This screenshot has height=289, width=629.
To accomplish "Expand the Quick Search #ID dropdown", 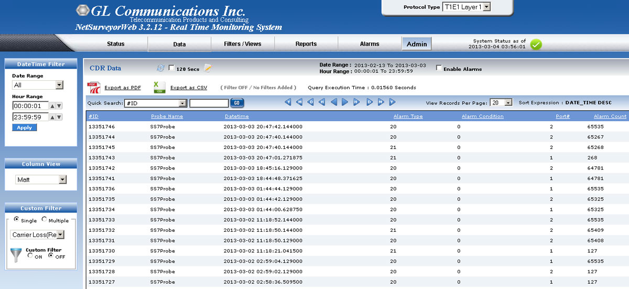I will pyautogui.click(x=182, y=103).
